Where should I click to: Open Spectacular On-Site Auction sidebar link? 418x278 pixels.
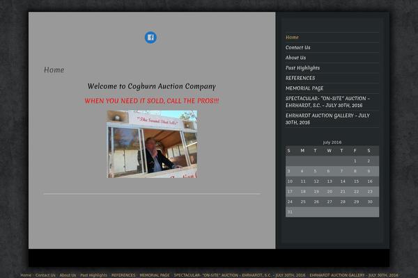point(327,102)
